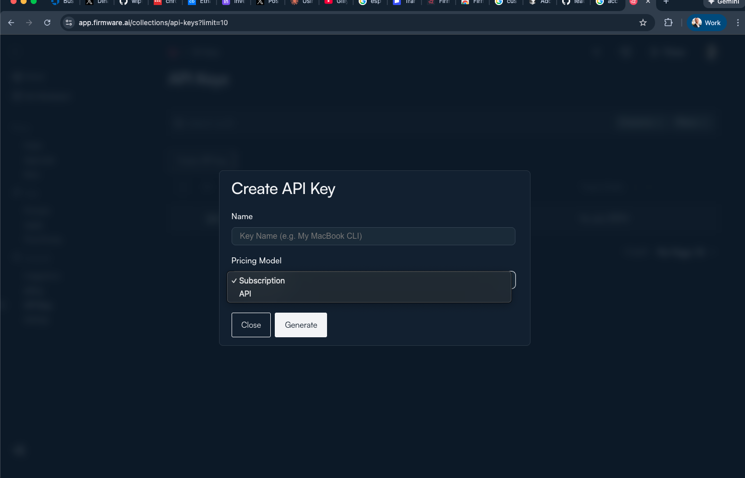Click the back navigation arrow
This screenshot has width=745, height=478.
coord(11,23)
